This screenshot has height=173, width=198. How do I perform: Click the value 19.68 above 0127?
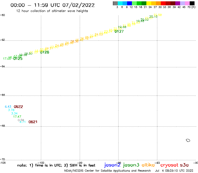click(x=122, y=27)
